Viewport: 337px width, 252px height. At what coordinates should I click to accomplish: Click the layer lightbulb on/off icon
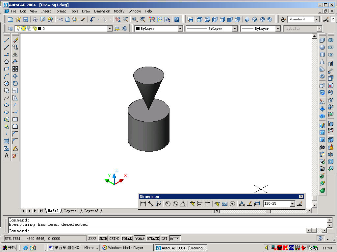coord(18,28)
